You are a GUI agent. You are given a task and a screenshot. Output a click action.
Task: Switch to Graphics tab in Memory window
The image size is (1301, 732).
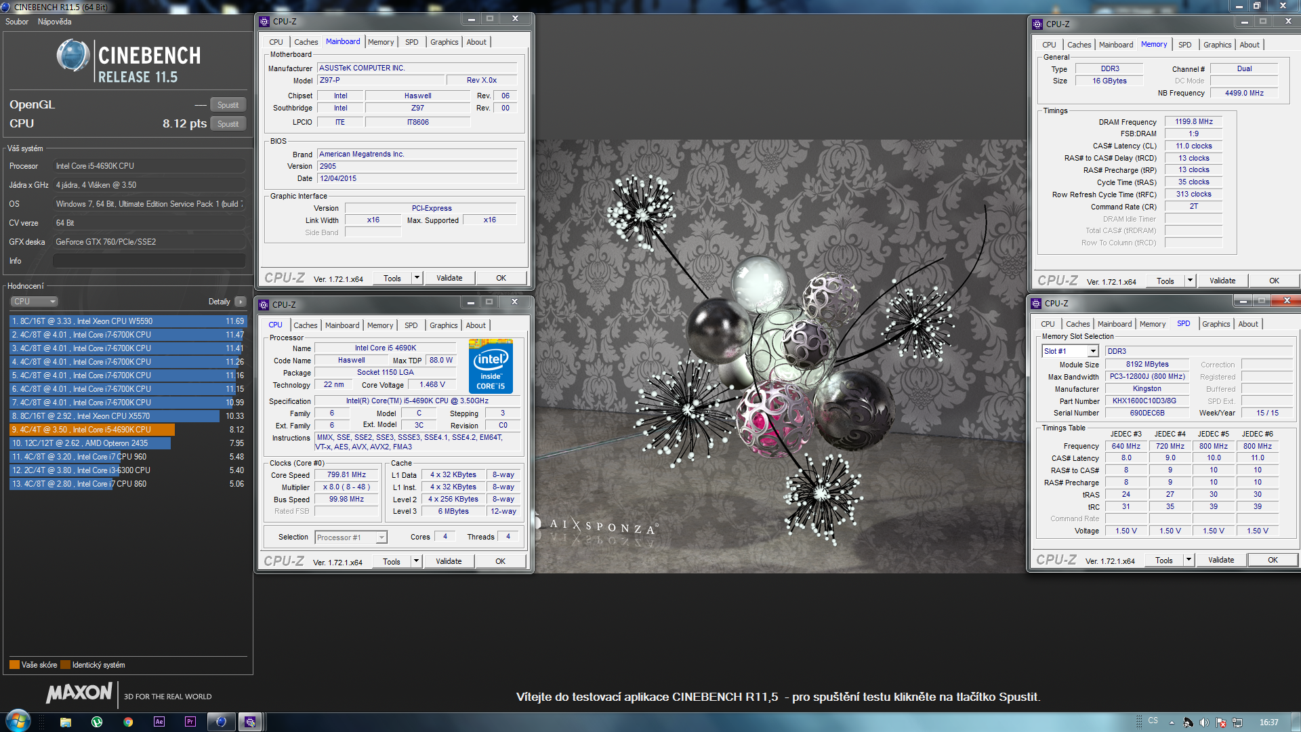click(x=1217, y=45)
